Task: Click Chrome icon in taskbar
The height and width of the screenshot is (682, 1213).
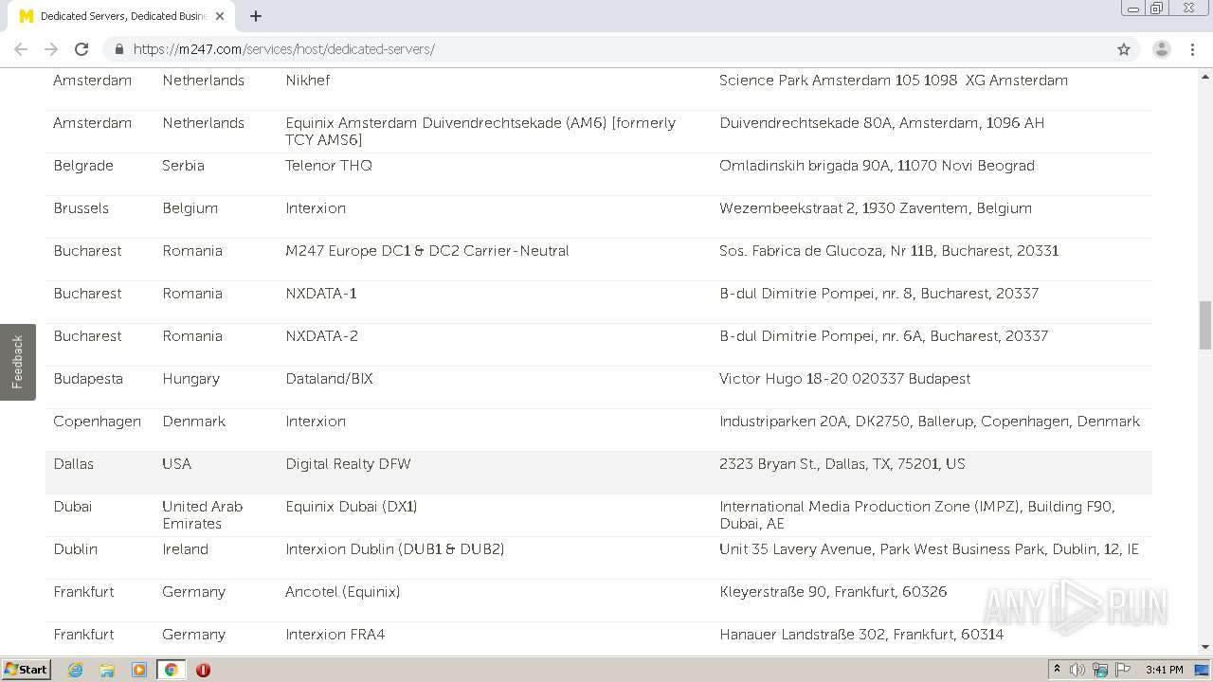Action: point(171,670)
